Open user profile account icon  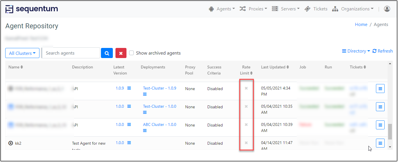[x=387, y=9]
